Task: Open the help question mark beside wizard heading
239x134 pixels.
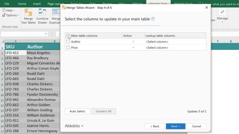Action: coord(153,19)
